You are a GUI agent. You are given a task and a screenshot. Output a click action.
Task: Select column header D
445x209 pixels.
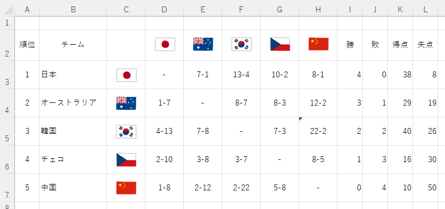click(x=165, y=10)
